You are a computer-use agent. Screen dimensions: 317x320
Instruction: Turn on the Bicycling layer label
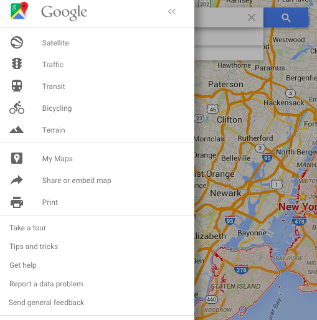57,108
